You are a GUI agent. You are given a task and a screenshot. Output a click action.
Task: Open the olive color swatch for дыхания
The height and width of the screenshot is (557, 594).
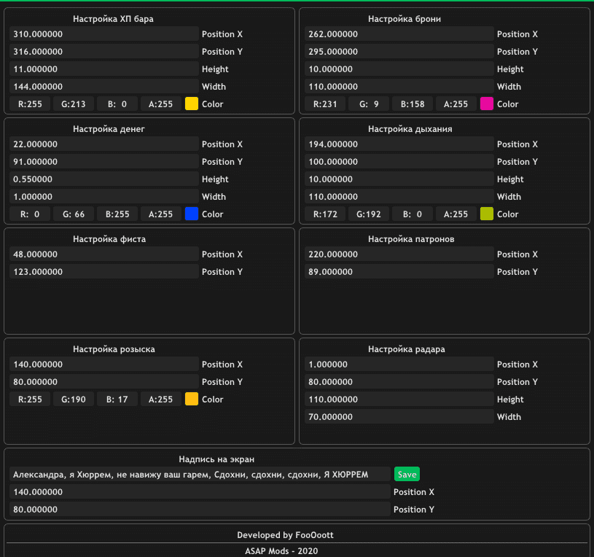point(487,214)
